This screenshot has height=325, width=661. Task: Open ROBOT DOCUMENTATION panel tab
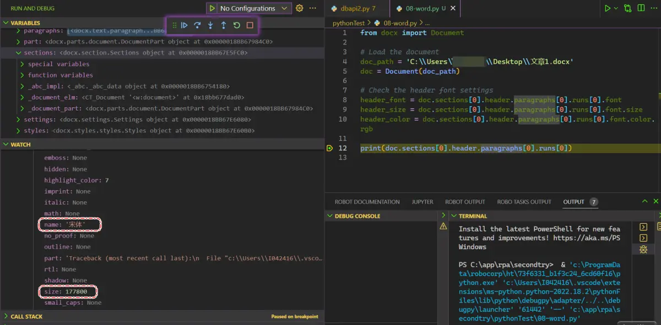click(x=367, y=202)
